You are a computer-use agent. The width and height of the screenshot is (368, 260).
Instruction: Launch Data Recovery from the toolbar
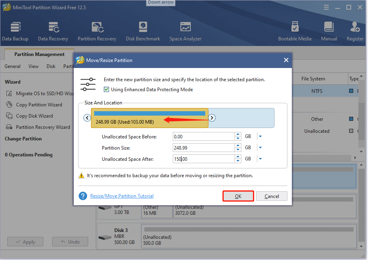[53, 31]
